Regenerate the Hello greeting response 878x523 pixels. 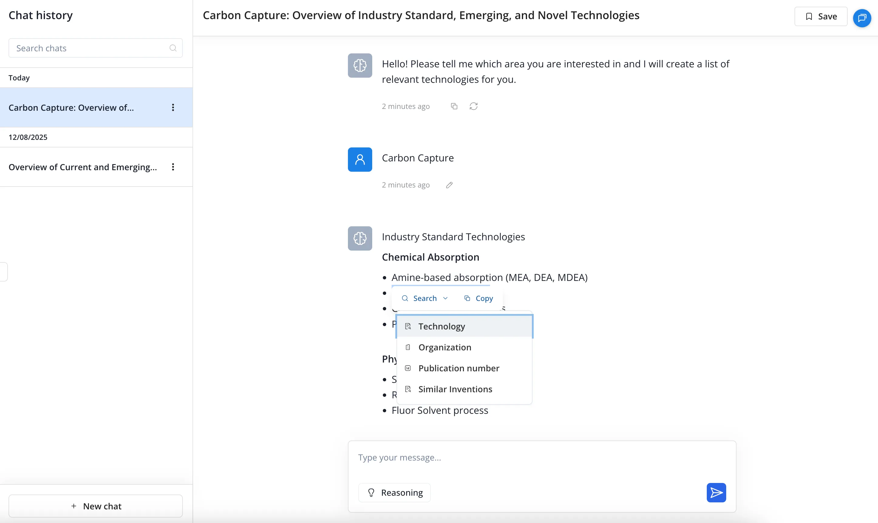coord(474,106)
